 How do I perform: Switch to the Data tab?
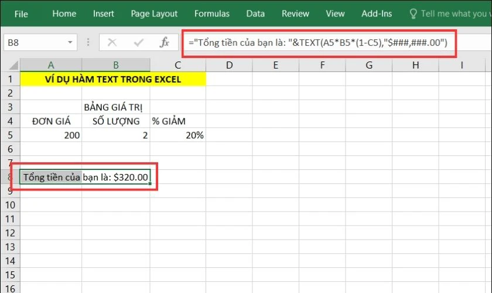click(255, 13)
